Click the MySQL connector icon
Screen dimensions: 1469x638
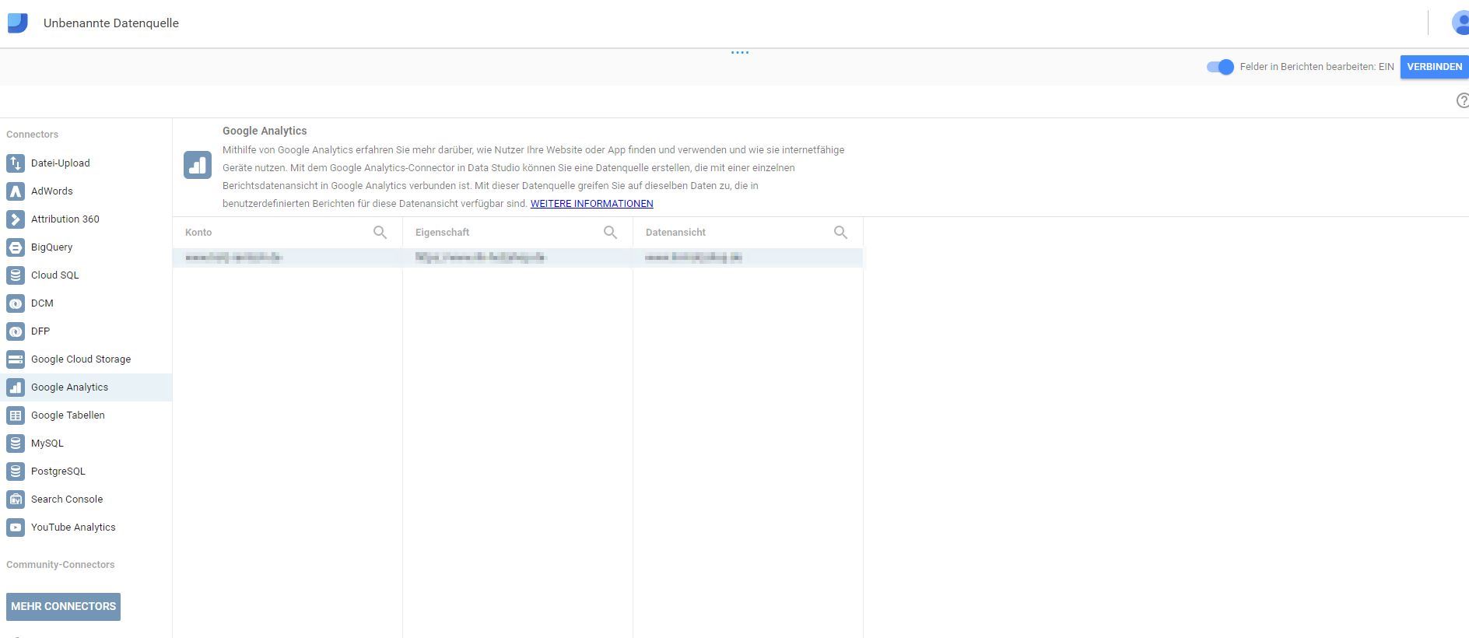(16, 443)
